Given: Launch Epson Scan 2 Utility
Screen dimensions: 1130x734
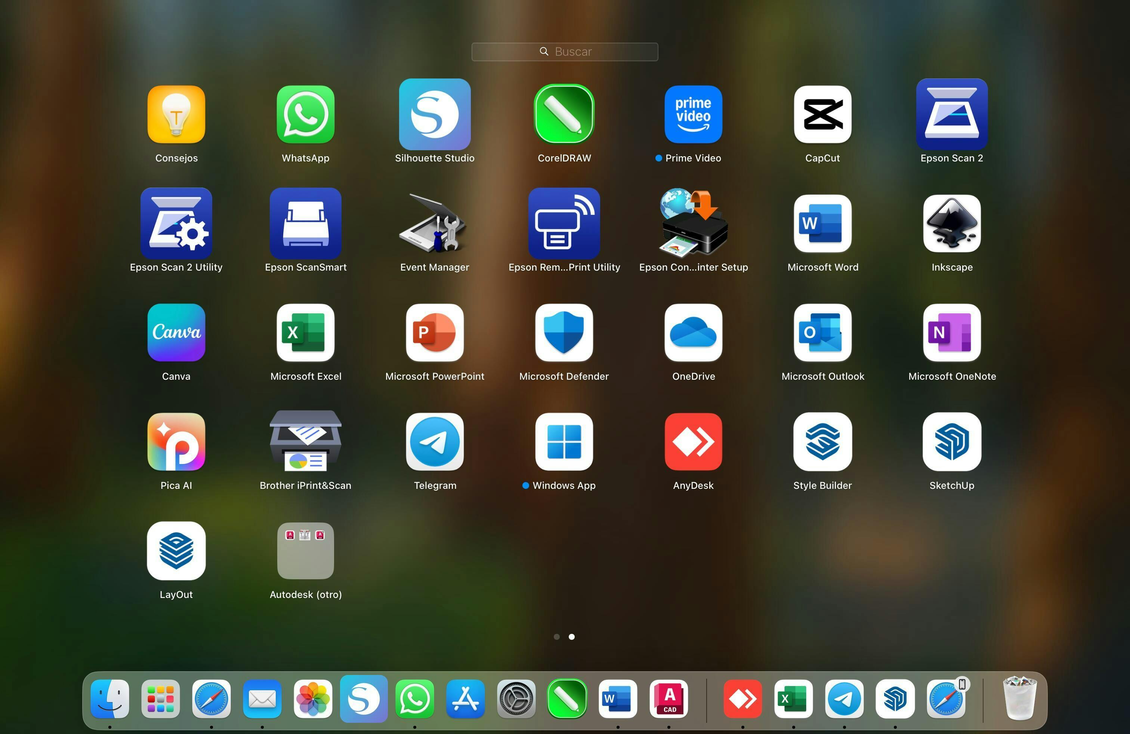Looking at the screenshot, I should pyautogui.click(x=176, y=223).
